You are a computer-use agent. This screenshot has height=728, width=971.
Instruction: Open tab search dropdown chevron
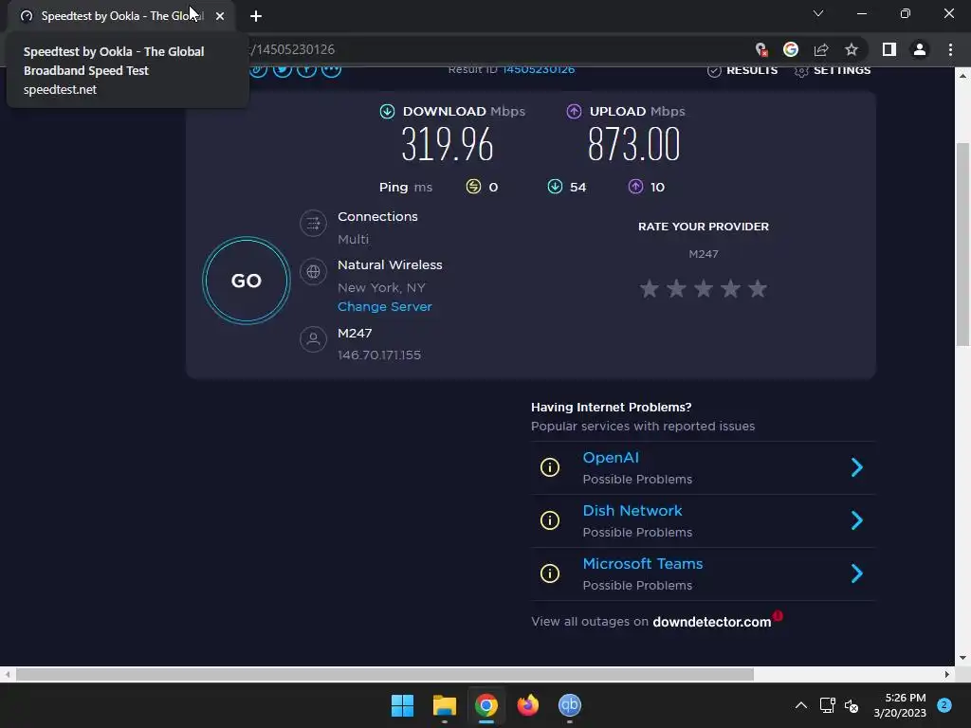pyautogui.click(x=818, y=13)
